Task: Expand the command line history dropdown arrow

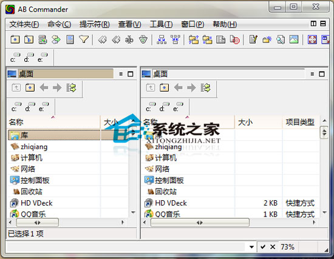Action: [x=251, y=247]
